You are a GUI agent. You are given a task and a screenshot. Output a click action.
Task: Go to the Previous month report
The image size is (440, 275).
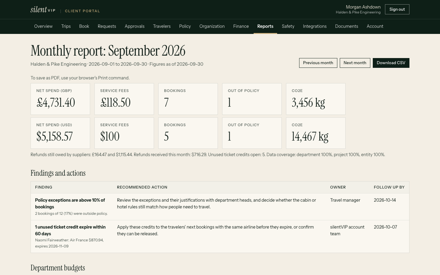[318, 63]
